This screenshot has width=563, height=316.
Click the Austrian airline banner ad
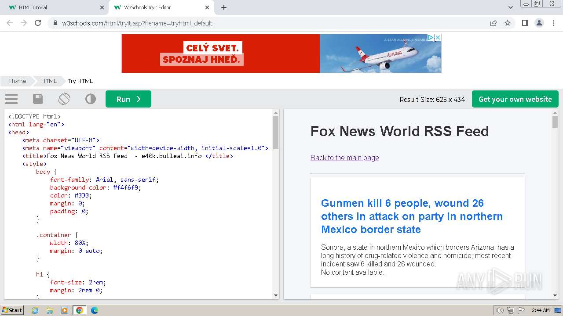[x=281, y=54]
